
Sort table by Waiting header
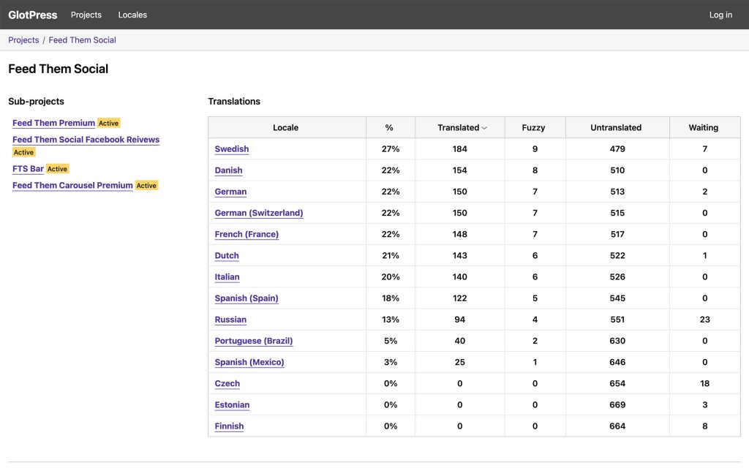tap(703, 127)
